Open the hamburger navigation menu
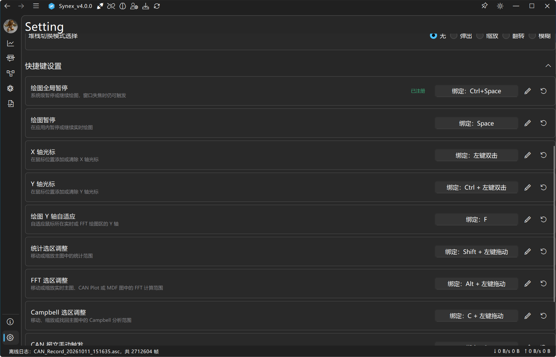 coord(36,6)
